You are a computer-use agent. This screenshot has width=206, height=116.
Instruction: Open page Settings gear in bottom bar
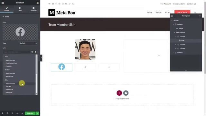pyautogui.click(x=2, y=113)
